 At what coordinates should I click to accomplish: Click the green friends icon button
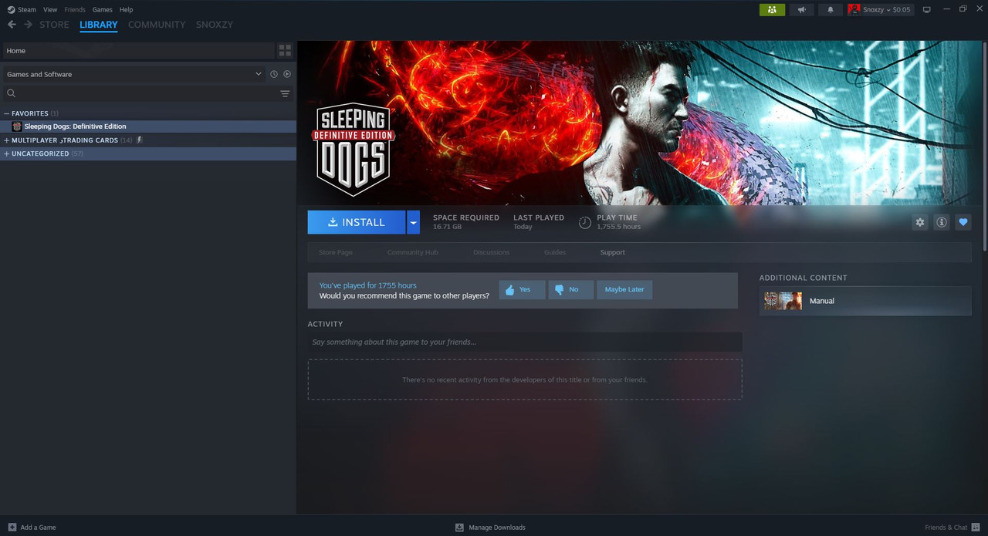click(x=772, y=9)
